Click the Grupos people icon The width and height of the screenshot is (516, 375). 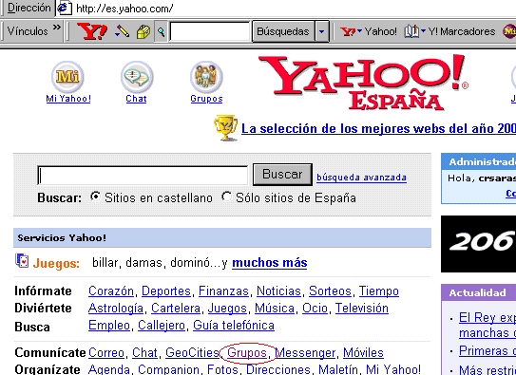tap(206, 77)
